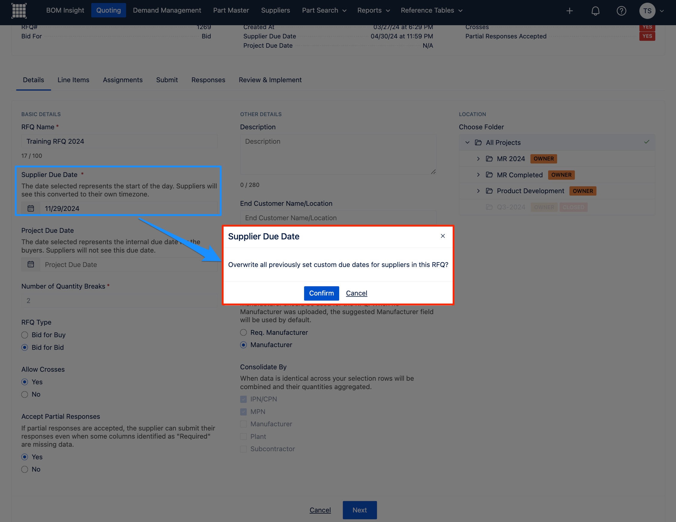Click the Next button at bottom

coord(359,510)
